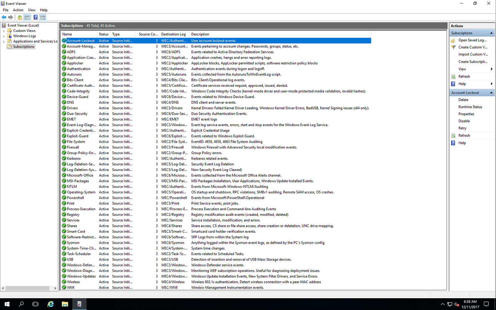Click the Back arrow toolbar icon
Screen dimensions: 496x310
pyautogui.click(x=4, y=17)
